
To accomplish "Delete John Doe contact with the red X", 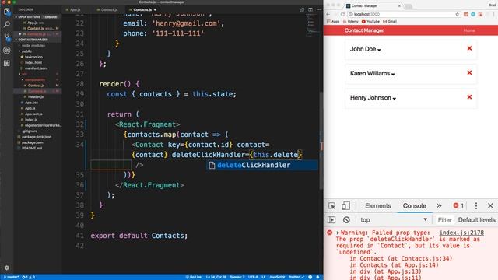I will 469,48.
